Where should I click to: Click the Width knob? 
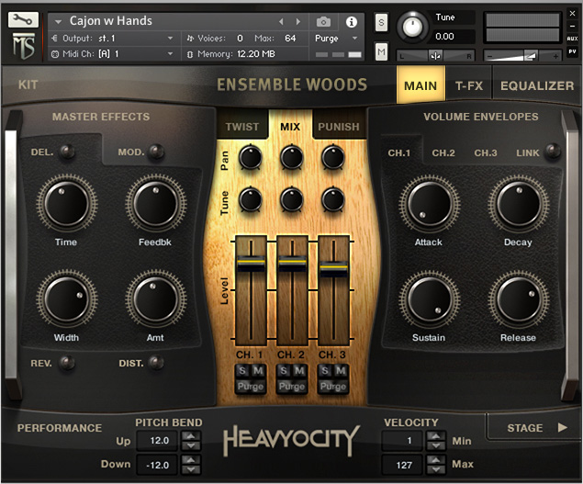pyautogui.click(x=67, y=299)
